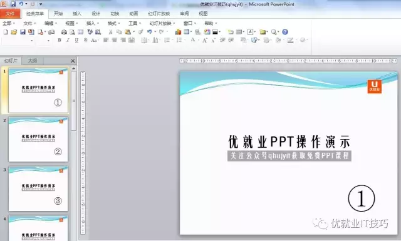
Task: Switch to the 开始 ribbon tab
Action: (58, 14)
